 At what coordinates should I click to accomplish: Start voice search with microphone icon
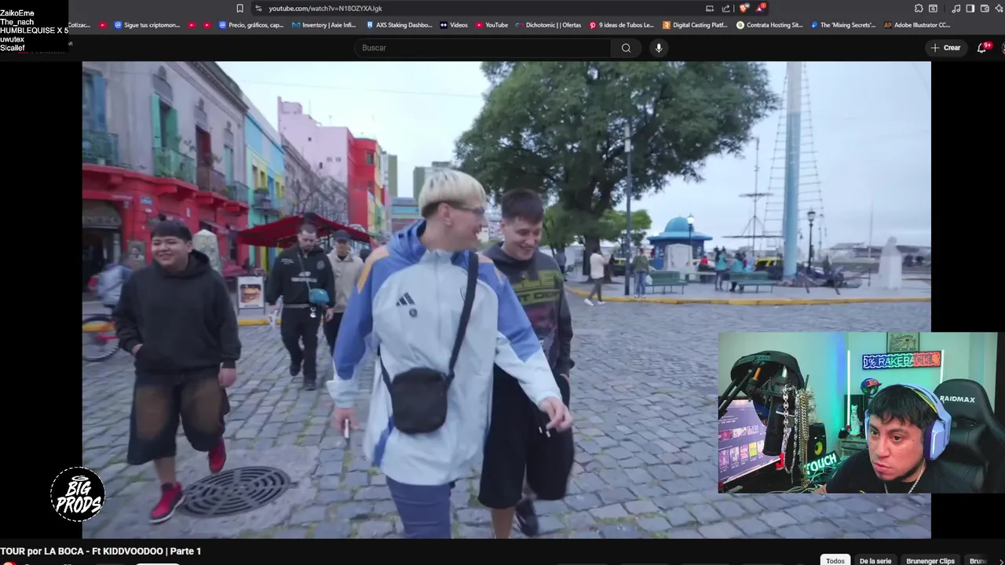click(x=659, y=48)
